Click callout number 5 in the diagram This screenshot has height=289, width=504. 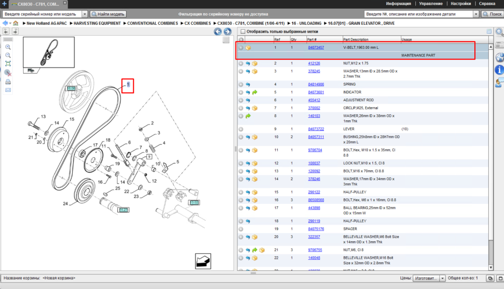177,162
